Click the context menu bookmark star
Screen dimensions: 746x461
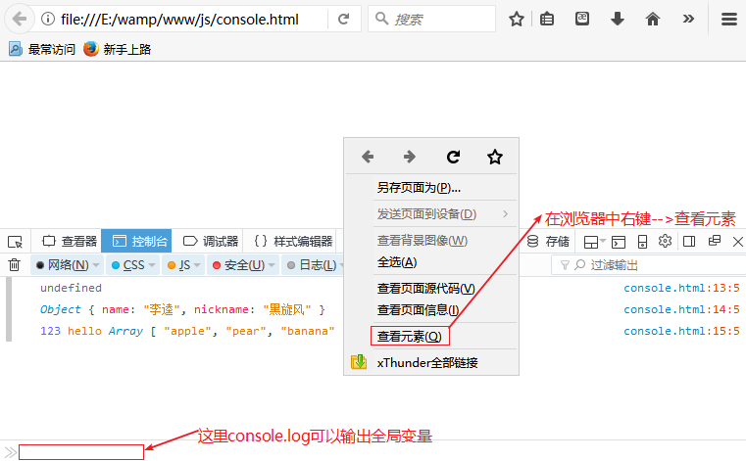tap(495, 157)
